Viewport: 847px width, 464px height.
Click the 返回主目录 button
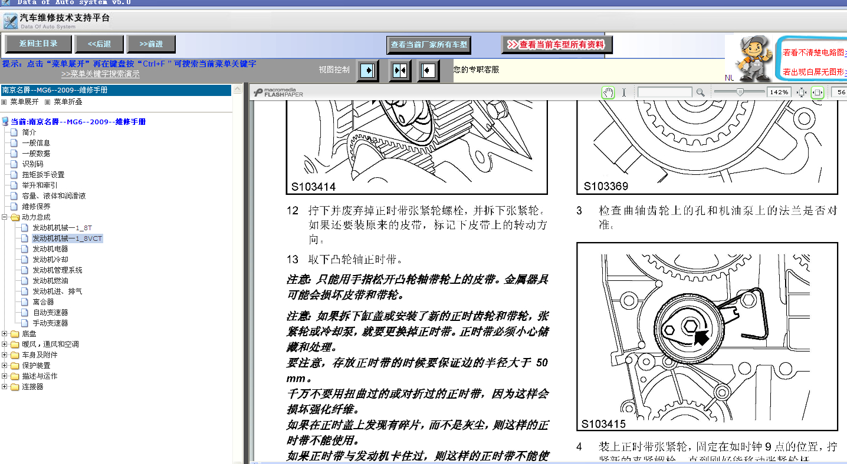38,44
